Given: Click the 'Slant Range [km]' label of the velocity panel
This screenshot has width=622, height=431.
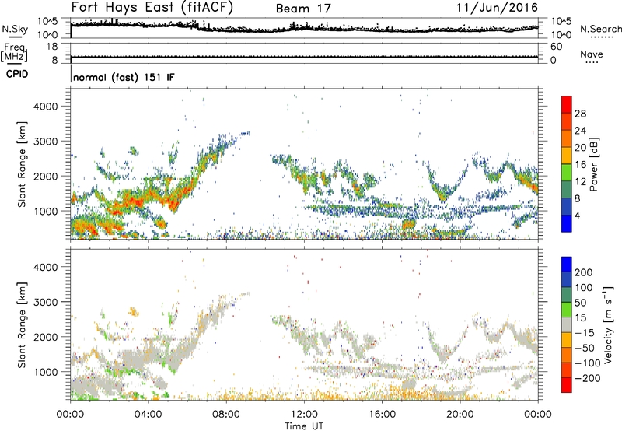Looking at the screenshot, I should (x=22, y=325).
